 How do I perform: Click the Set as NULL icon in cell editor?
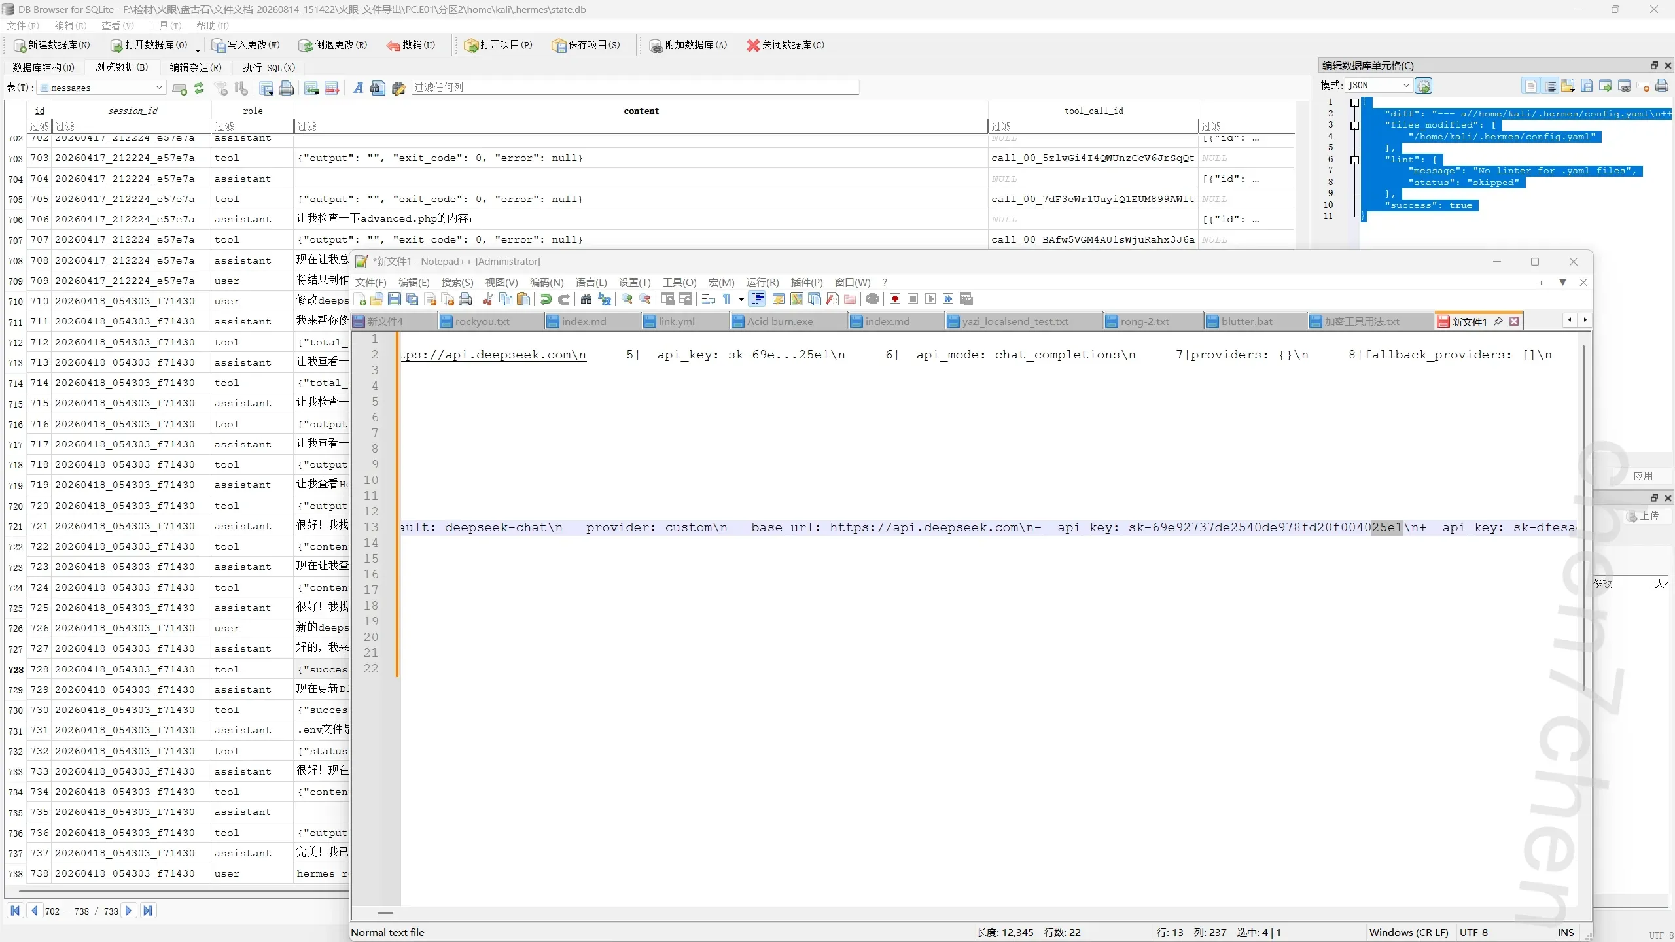click(x=1643, y=86)
